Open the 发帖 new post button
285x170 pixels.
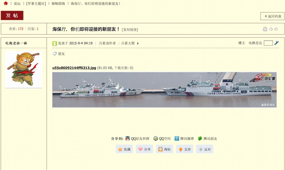point(12,15)
